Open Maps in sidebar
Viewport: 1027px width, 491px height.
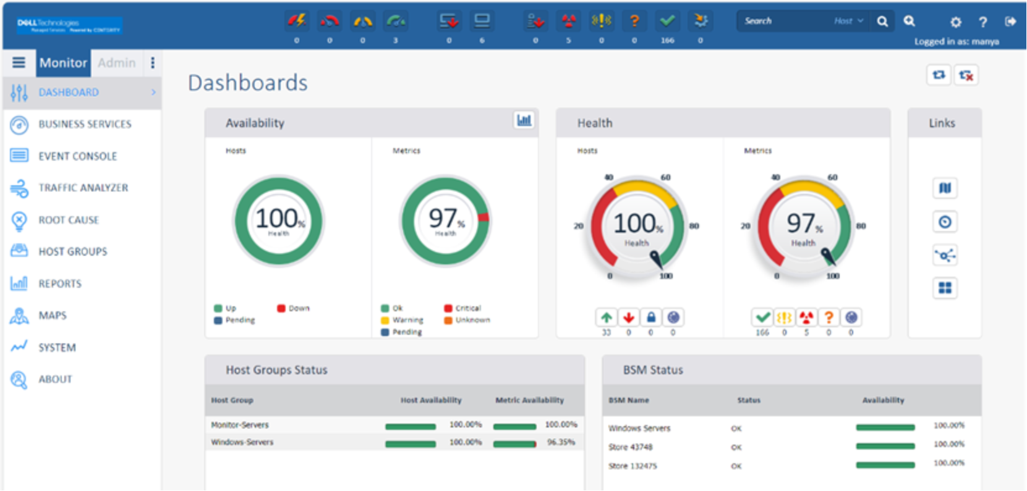[x=82, y=316]
